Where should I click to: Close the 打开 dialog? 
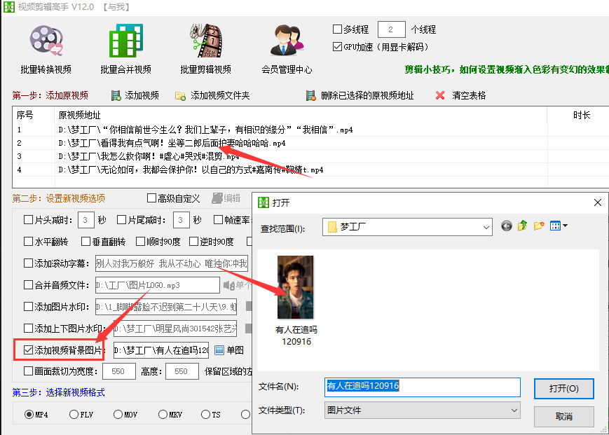pos(598,202)
